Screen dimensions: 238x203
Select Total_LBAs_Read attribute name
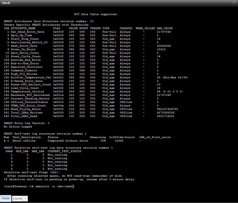[24, 116]
